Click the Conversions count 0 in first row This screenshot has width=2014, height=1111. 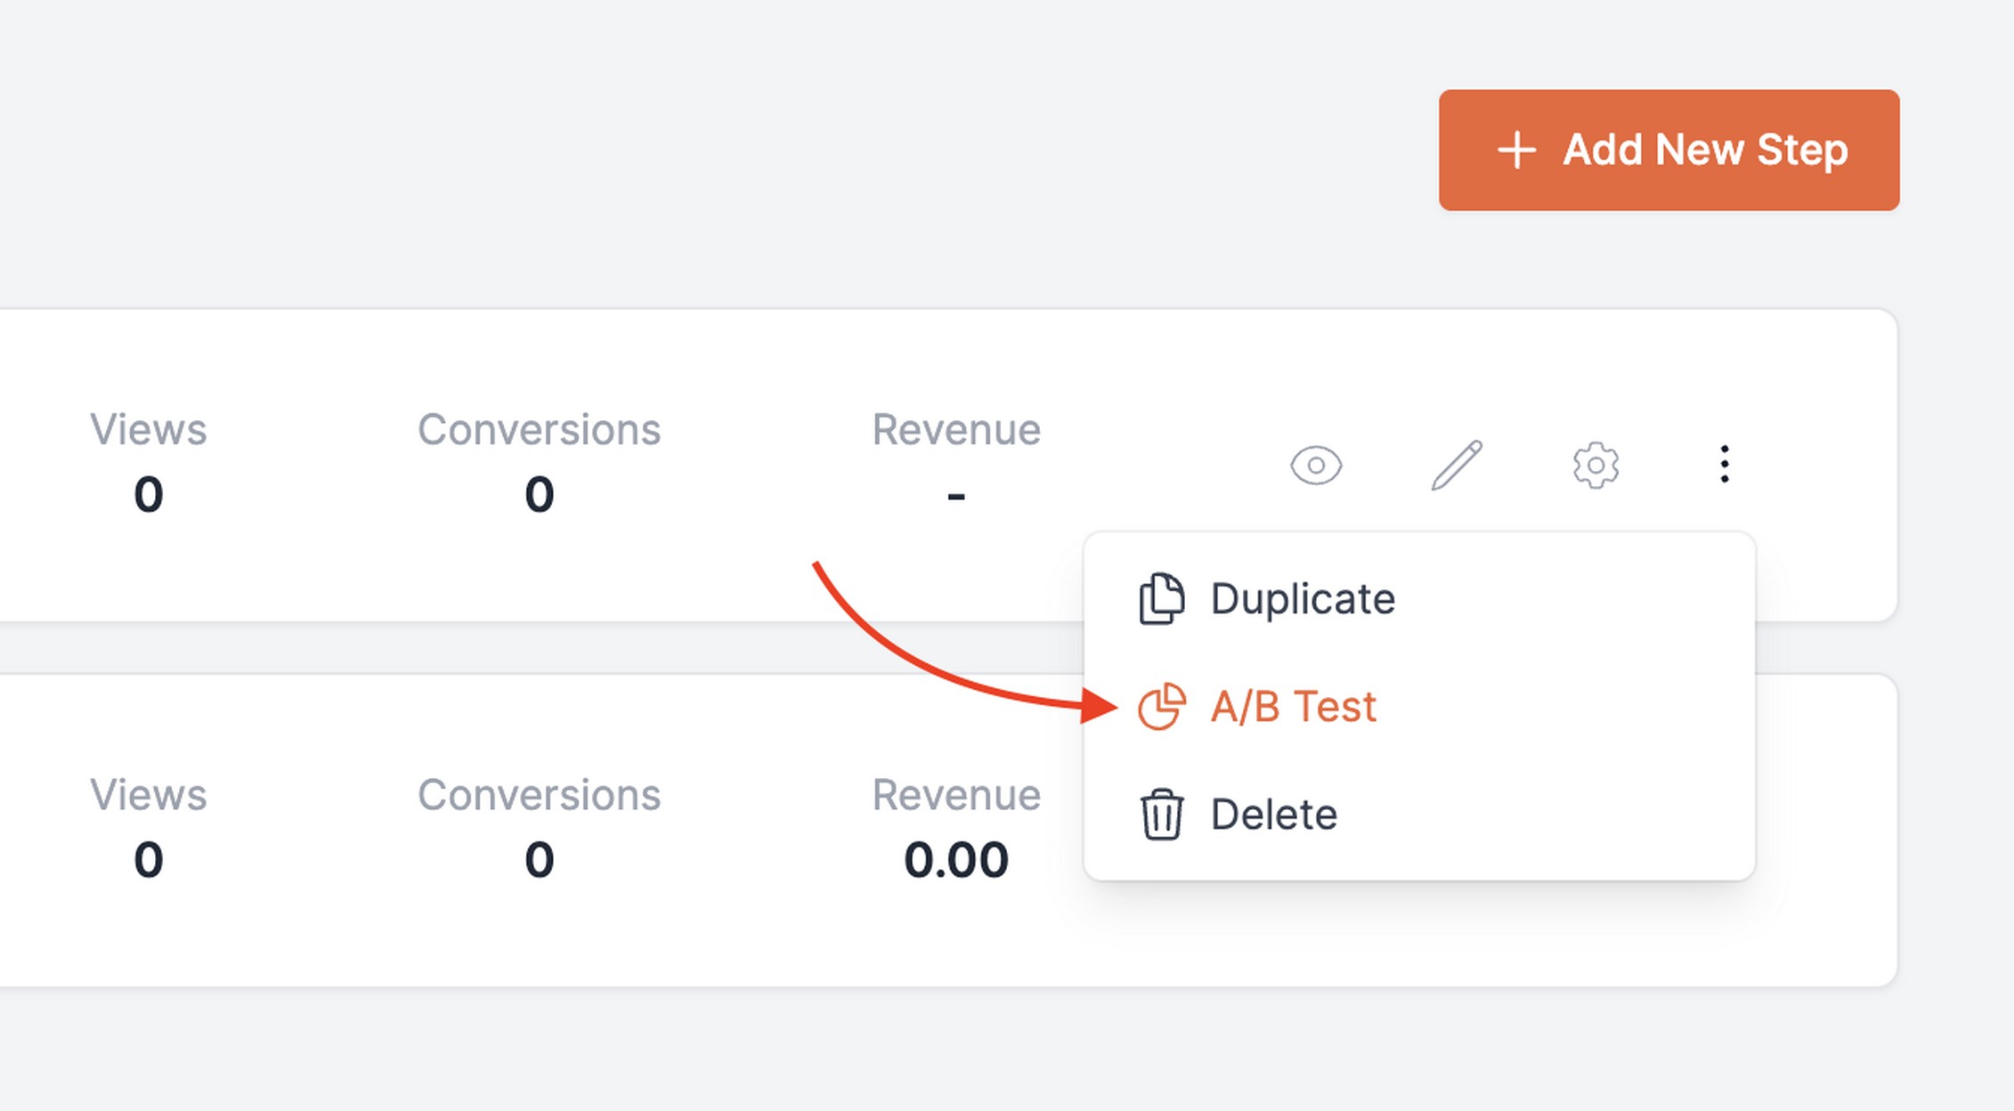tap(540, 495)
